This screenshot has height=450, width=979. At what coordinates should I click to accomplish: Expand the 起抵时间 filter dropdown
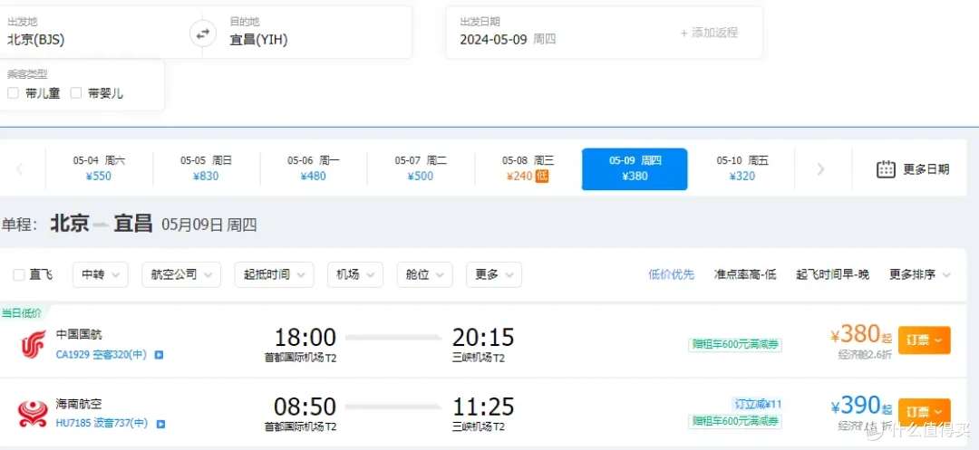pyautogui.click(x=274, y=274)
